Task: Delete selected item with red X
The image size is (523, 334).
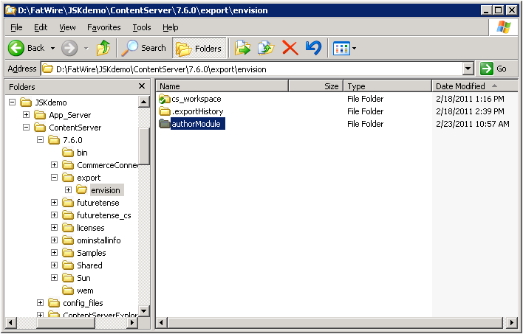Action: coord(290,48)
